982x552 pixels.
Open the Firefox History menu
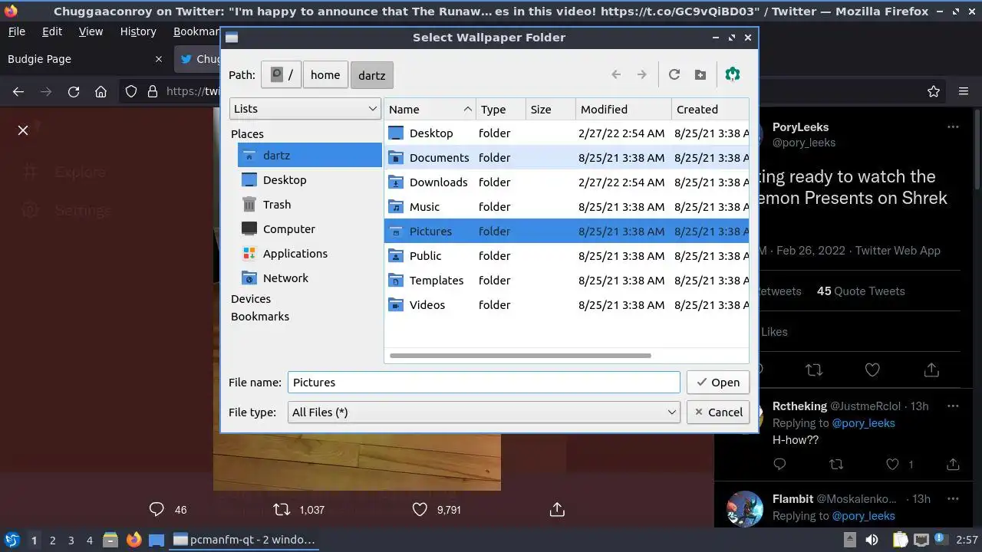pyautogui.click(x=138, y=31)
